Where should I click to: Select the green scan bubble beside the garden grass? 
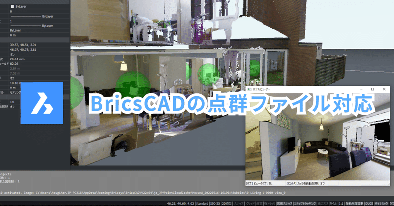click(255, 68)
